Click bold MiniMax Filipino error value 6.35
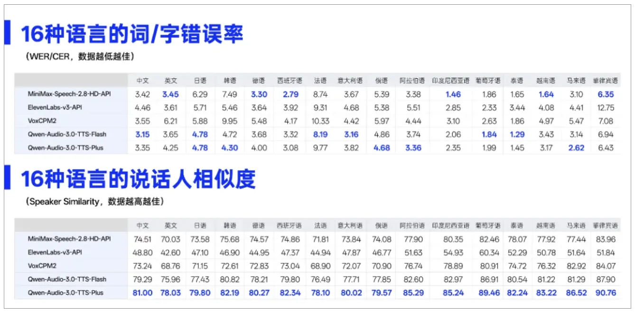This screenshot has height=312, width=635. [605, 94]
